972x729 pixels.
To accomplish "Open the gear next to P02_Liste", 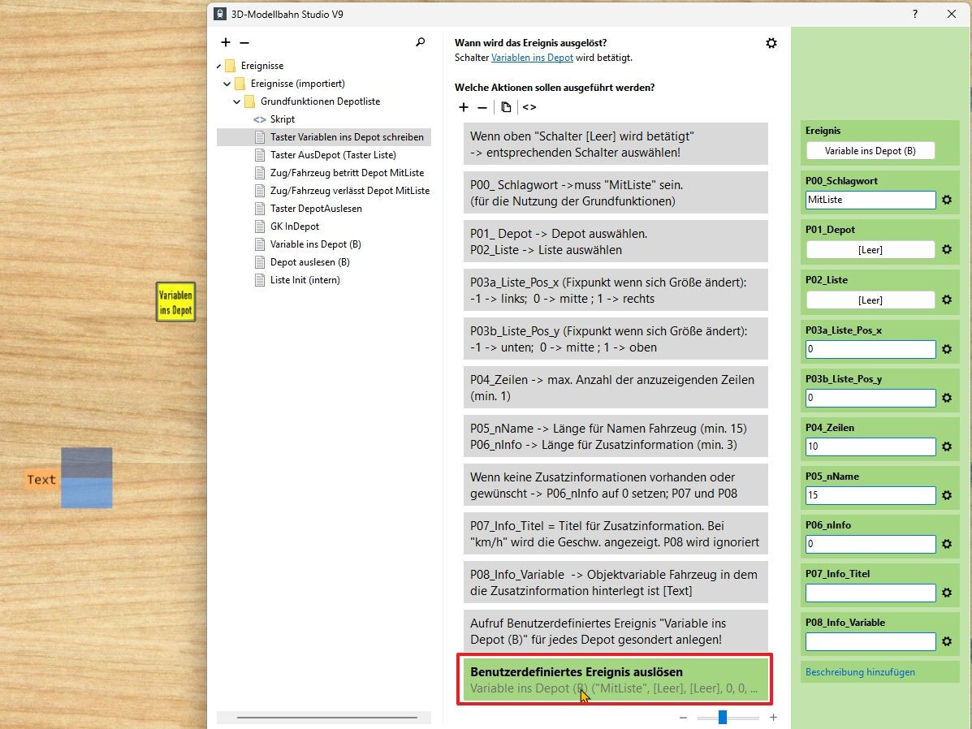I will 947,300.
